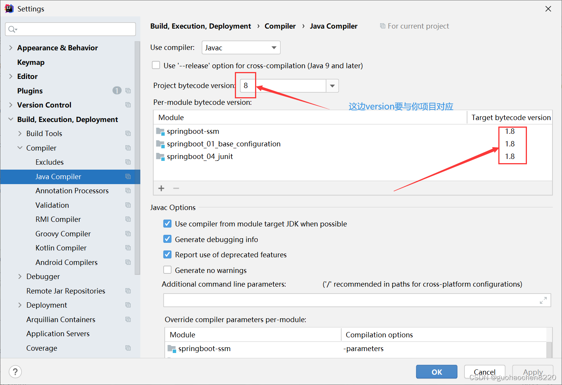This screenshot has width=562, height=385.
Task: Click the project-level icon beside Annotation Processors
Action: tap(128, 191)
